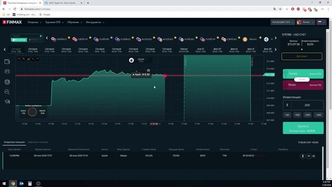
Task: Click the white Apple logo above chart
Action: [x=131, y=60]
